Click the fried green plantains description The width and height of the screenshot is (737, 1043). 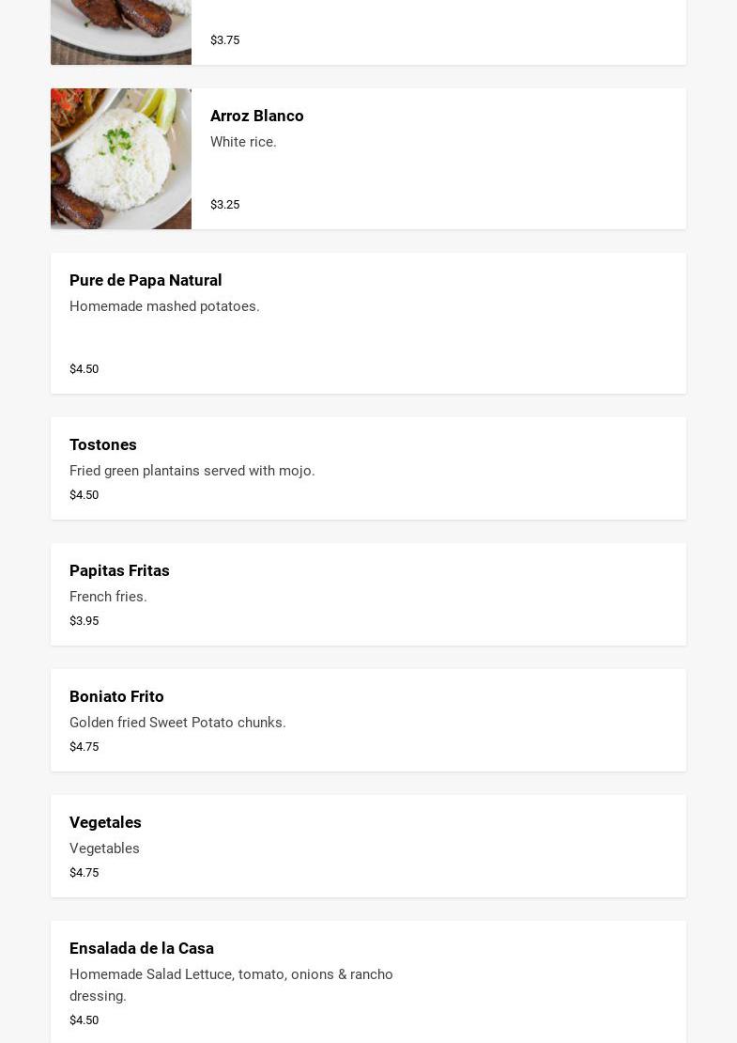pos(192,471)
